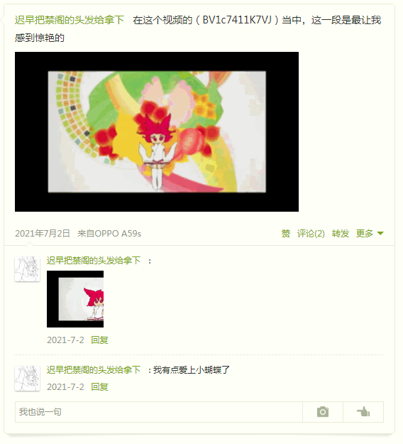Click the 2021-7-2 date of first comment
Viewport: 403px width, 444px height.
pos(65,340)
